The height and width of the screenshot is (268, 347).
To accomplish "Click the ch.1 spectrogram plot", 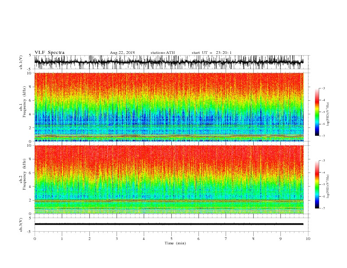I will pyautogui.click(x=169, y=107).
